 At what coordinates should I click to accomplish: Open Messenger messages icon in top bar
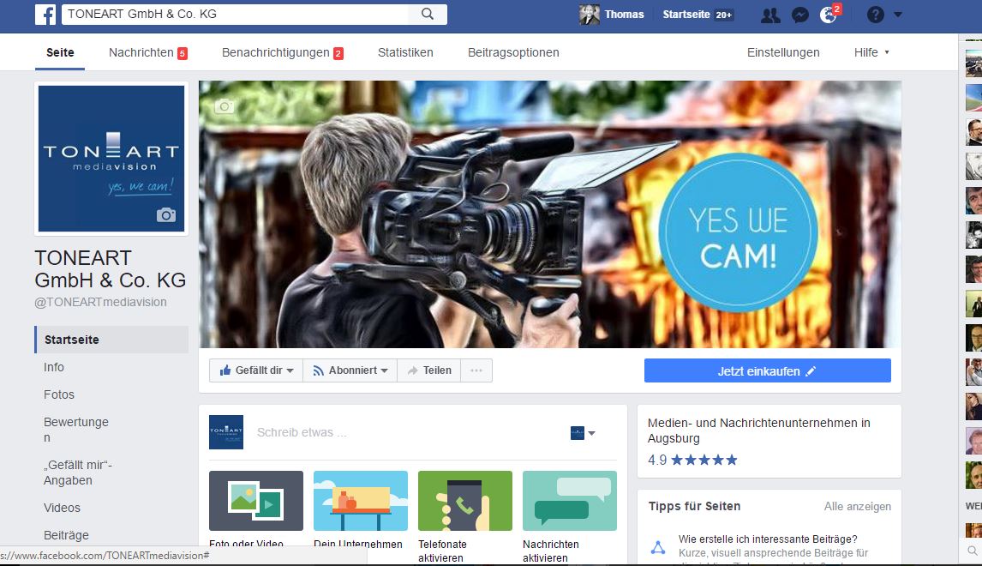[x=799, y=15]
